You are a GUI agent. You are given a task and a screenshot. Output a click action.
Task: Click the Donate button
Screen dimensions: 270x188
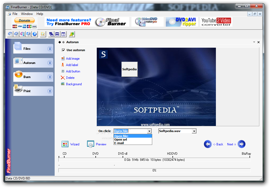[x=25, y=21]
